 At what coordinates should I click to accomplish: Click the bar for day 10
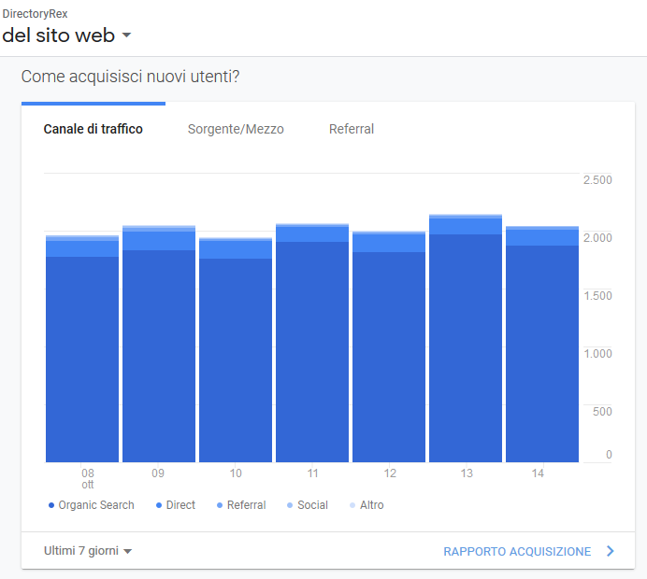point(236,350)
